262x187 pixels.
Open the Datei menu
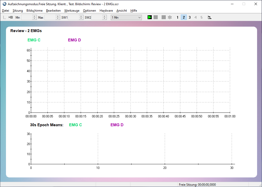(5, 11)
